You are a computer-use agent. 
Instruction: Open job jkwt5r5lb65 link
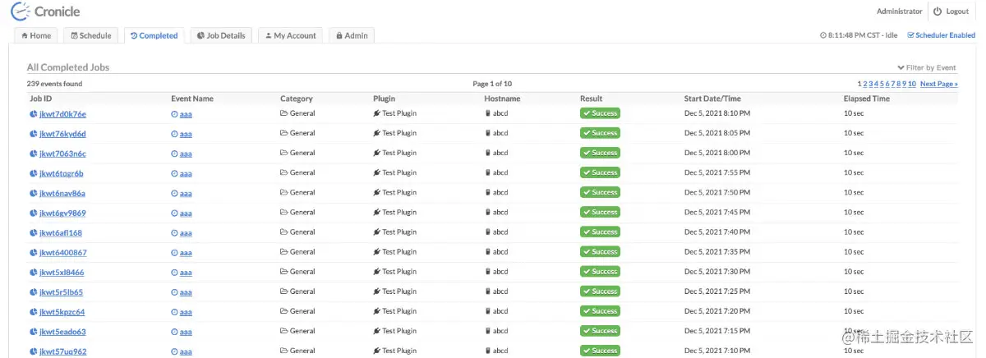pos(61,291)
